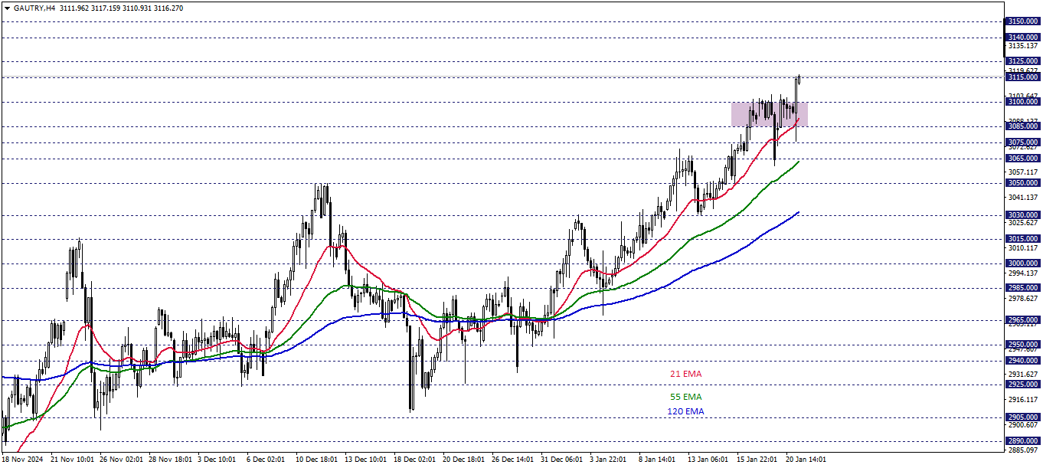Select the 3140.000 price level label
The width and height of the screenshot is (1043, 468).
(1023, 37)
